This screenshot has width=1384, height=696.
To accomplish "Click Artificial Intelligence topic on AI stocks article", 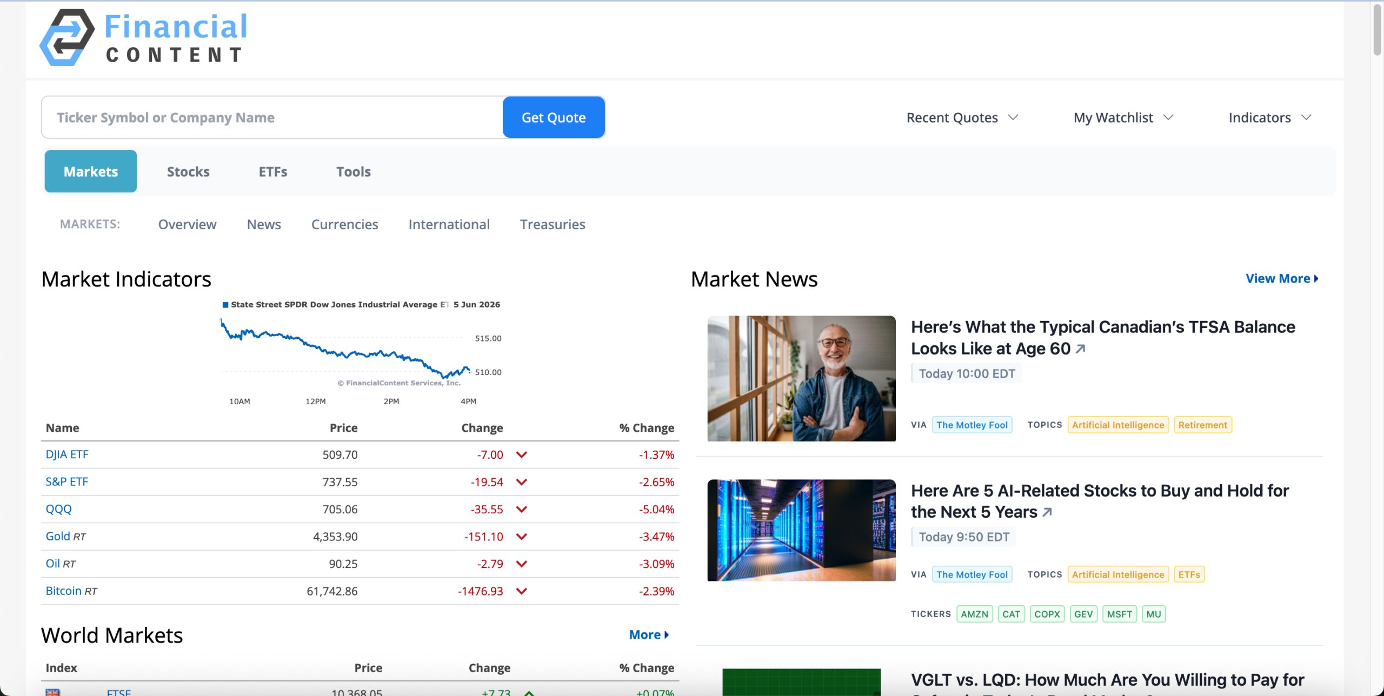I will (1117, 574).
